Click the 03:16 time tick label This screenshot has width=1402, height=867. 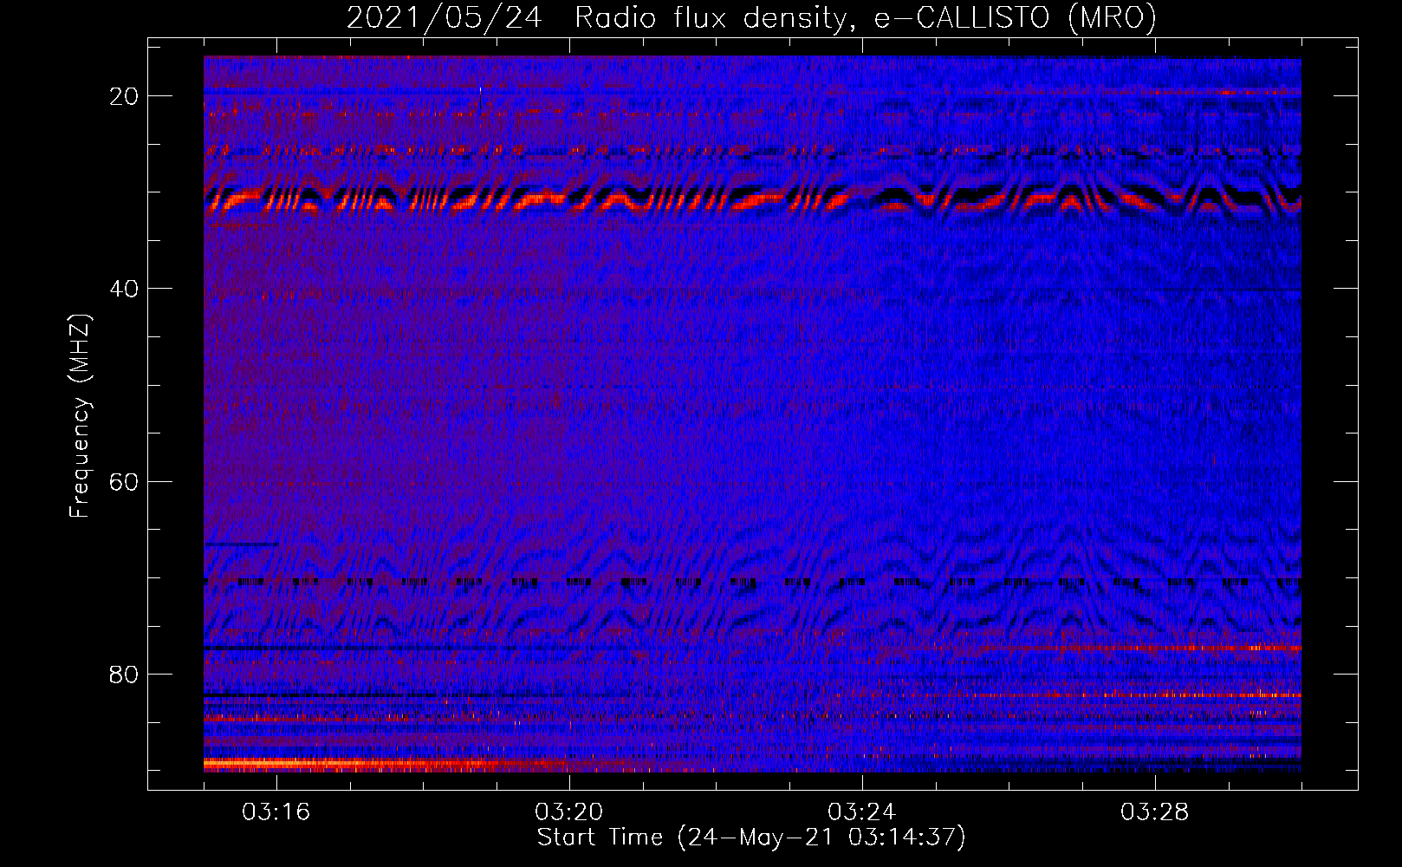tap(276, 812)
